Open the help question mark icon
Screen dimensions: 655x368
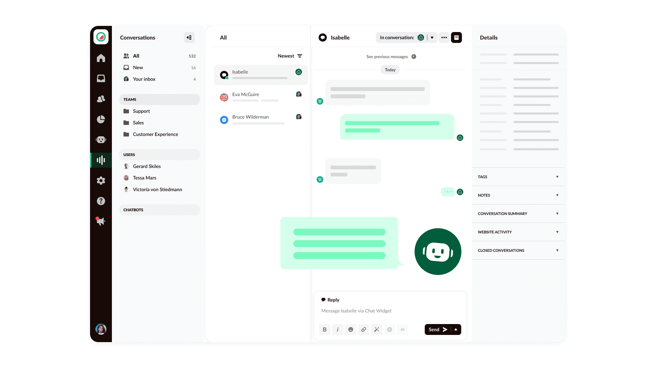coord(101,201)
